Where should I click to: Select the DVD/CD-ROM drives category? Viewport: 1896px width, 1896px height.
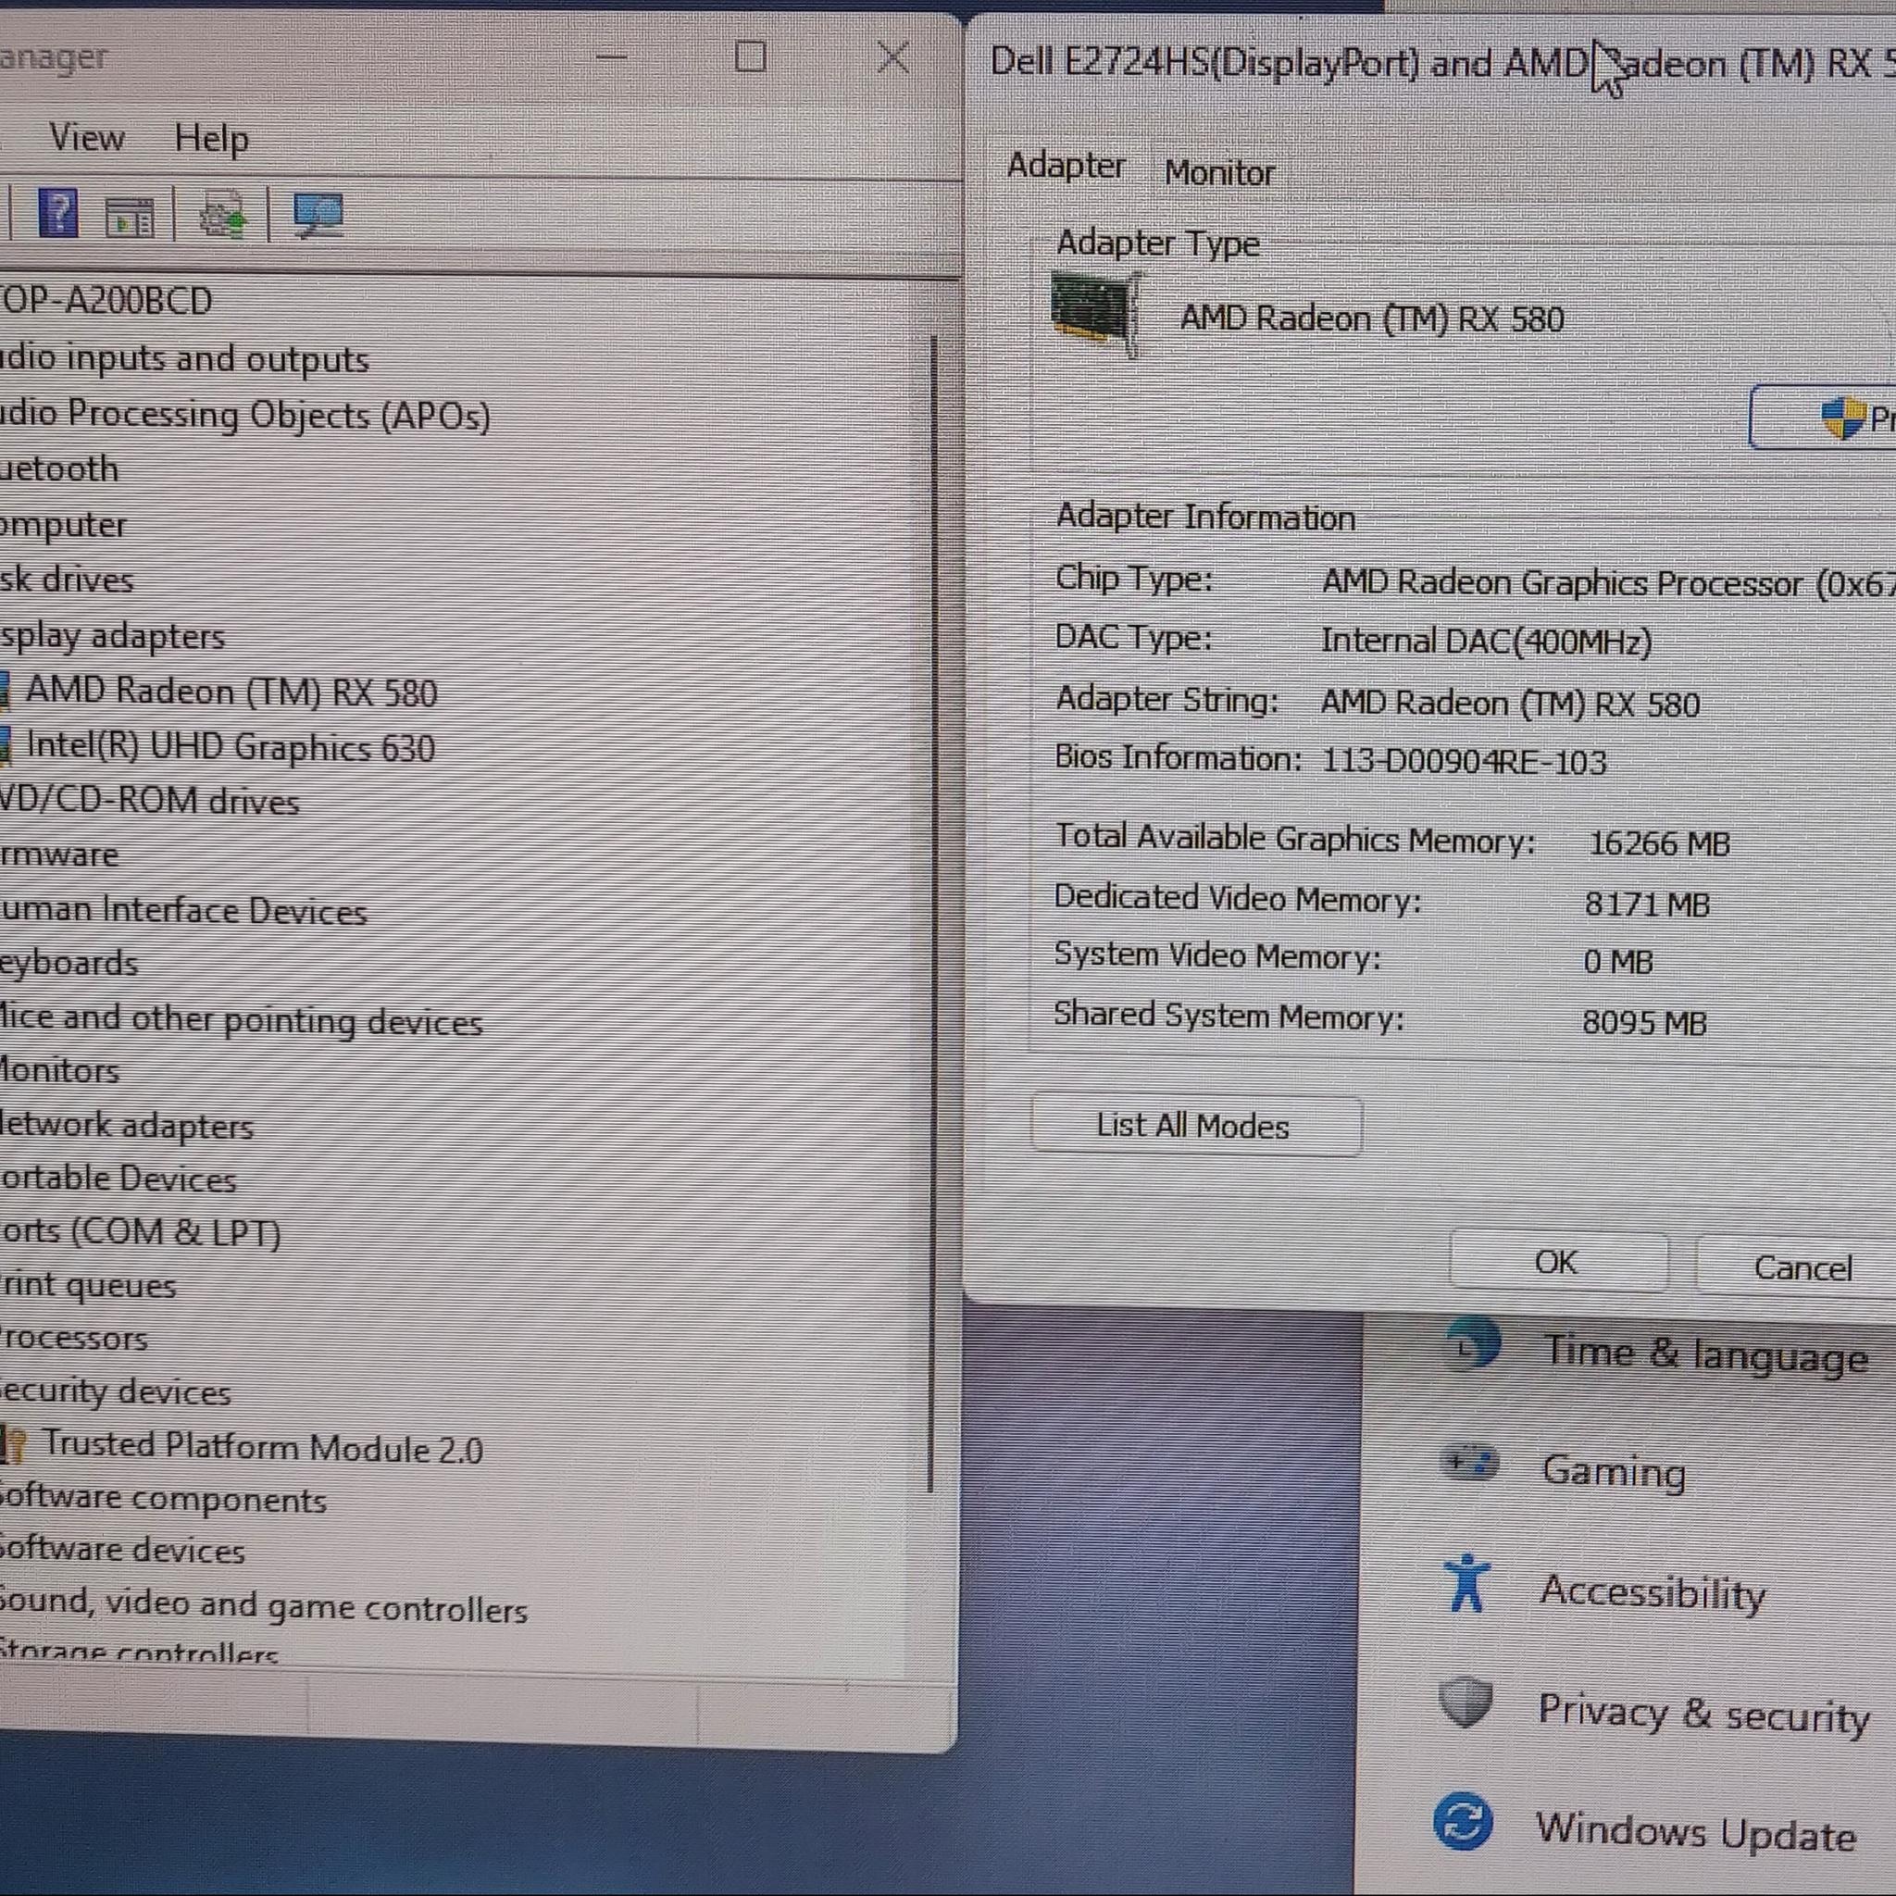click(x=149, y=802)
